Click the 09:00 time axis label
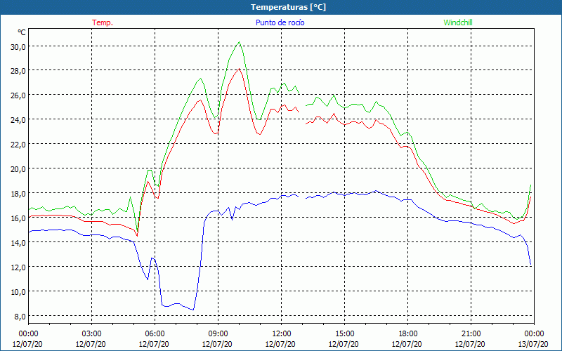This screenshot has width=562, height=351. tap(218, 334)
